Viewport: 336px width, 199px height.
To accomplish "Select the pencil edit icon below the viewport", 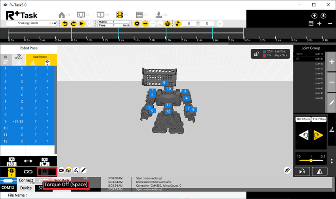I will click(x=84, y=170).
